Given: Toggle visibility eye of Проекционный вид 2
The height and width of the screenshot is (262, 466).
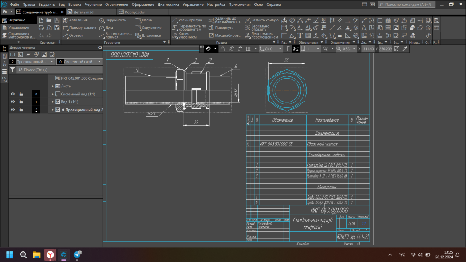Looking at the screenshot, I should [13, 110].
